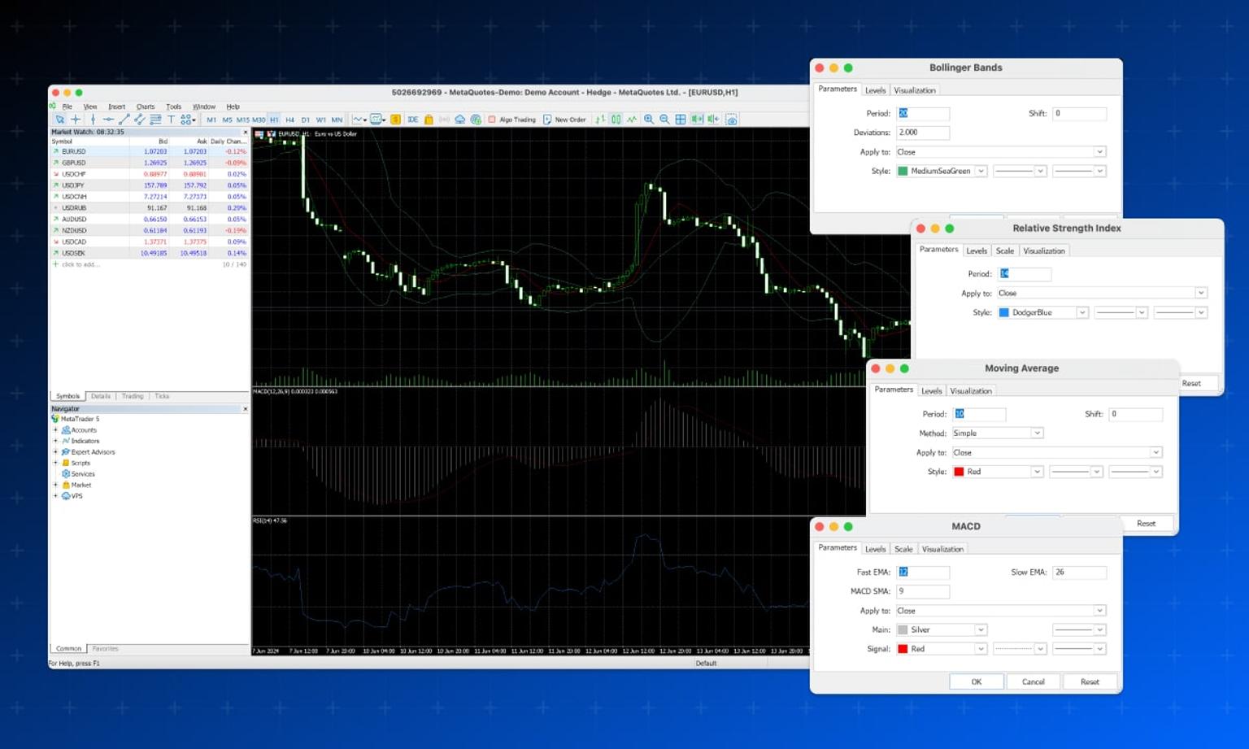Select the trendline drawing tool

[x=124, y=120]
